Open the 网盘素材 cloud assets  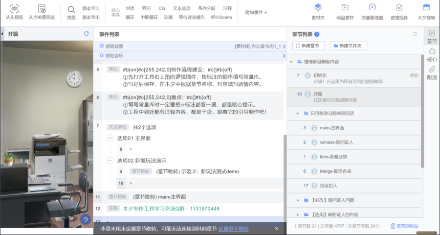click(x=345, y=8)
